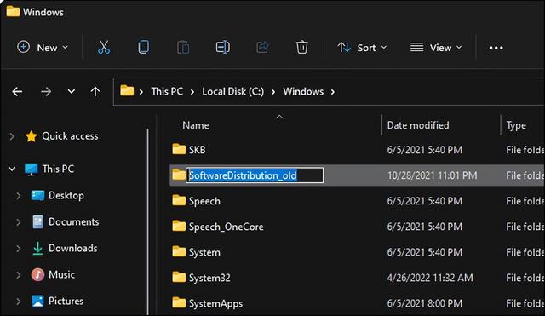Open the three-dot See more menu
This screenshot has width=545, height=316.
click(x=496, y=48)
